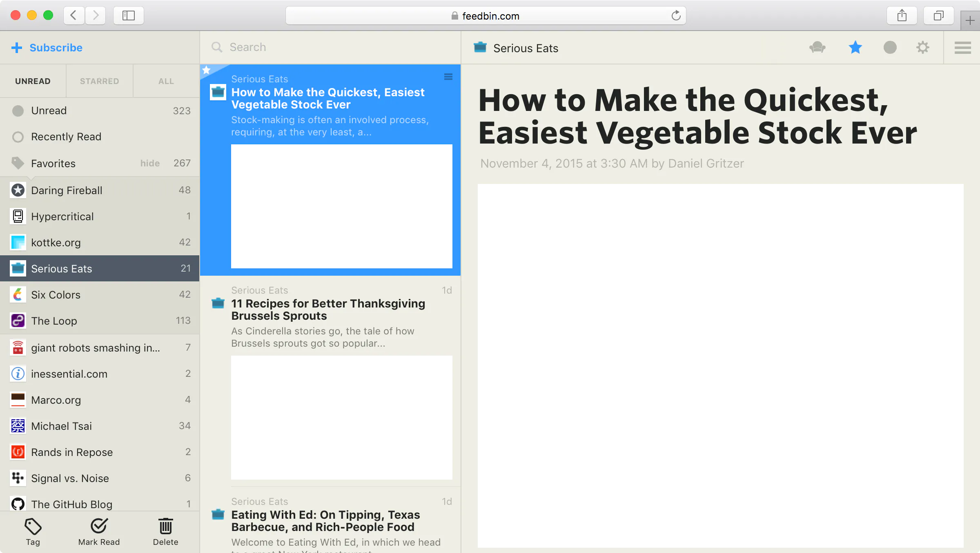Click the Safari back button

[74, 15]
